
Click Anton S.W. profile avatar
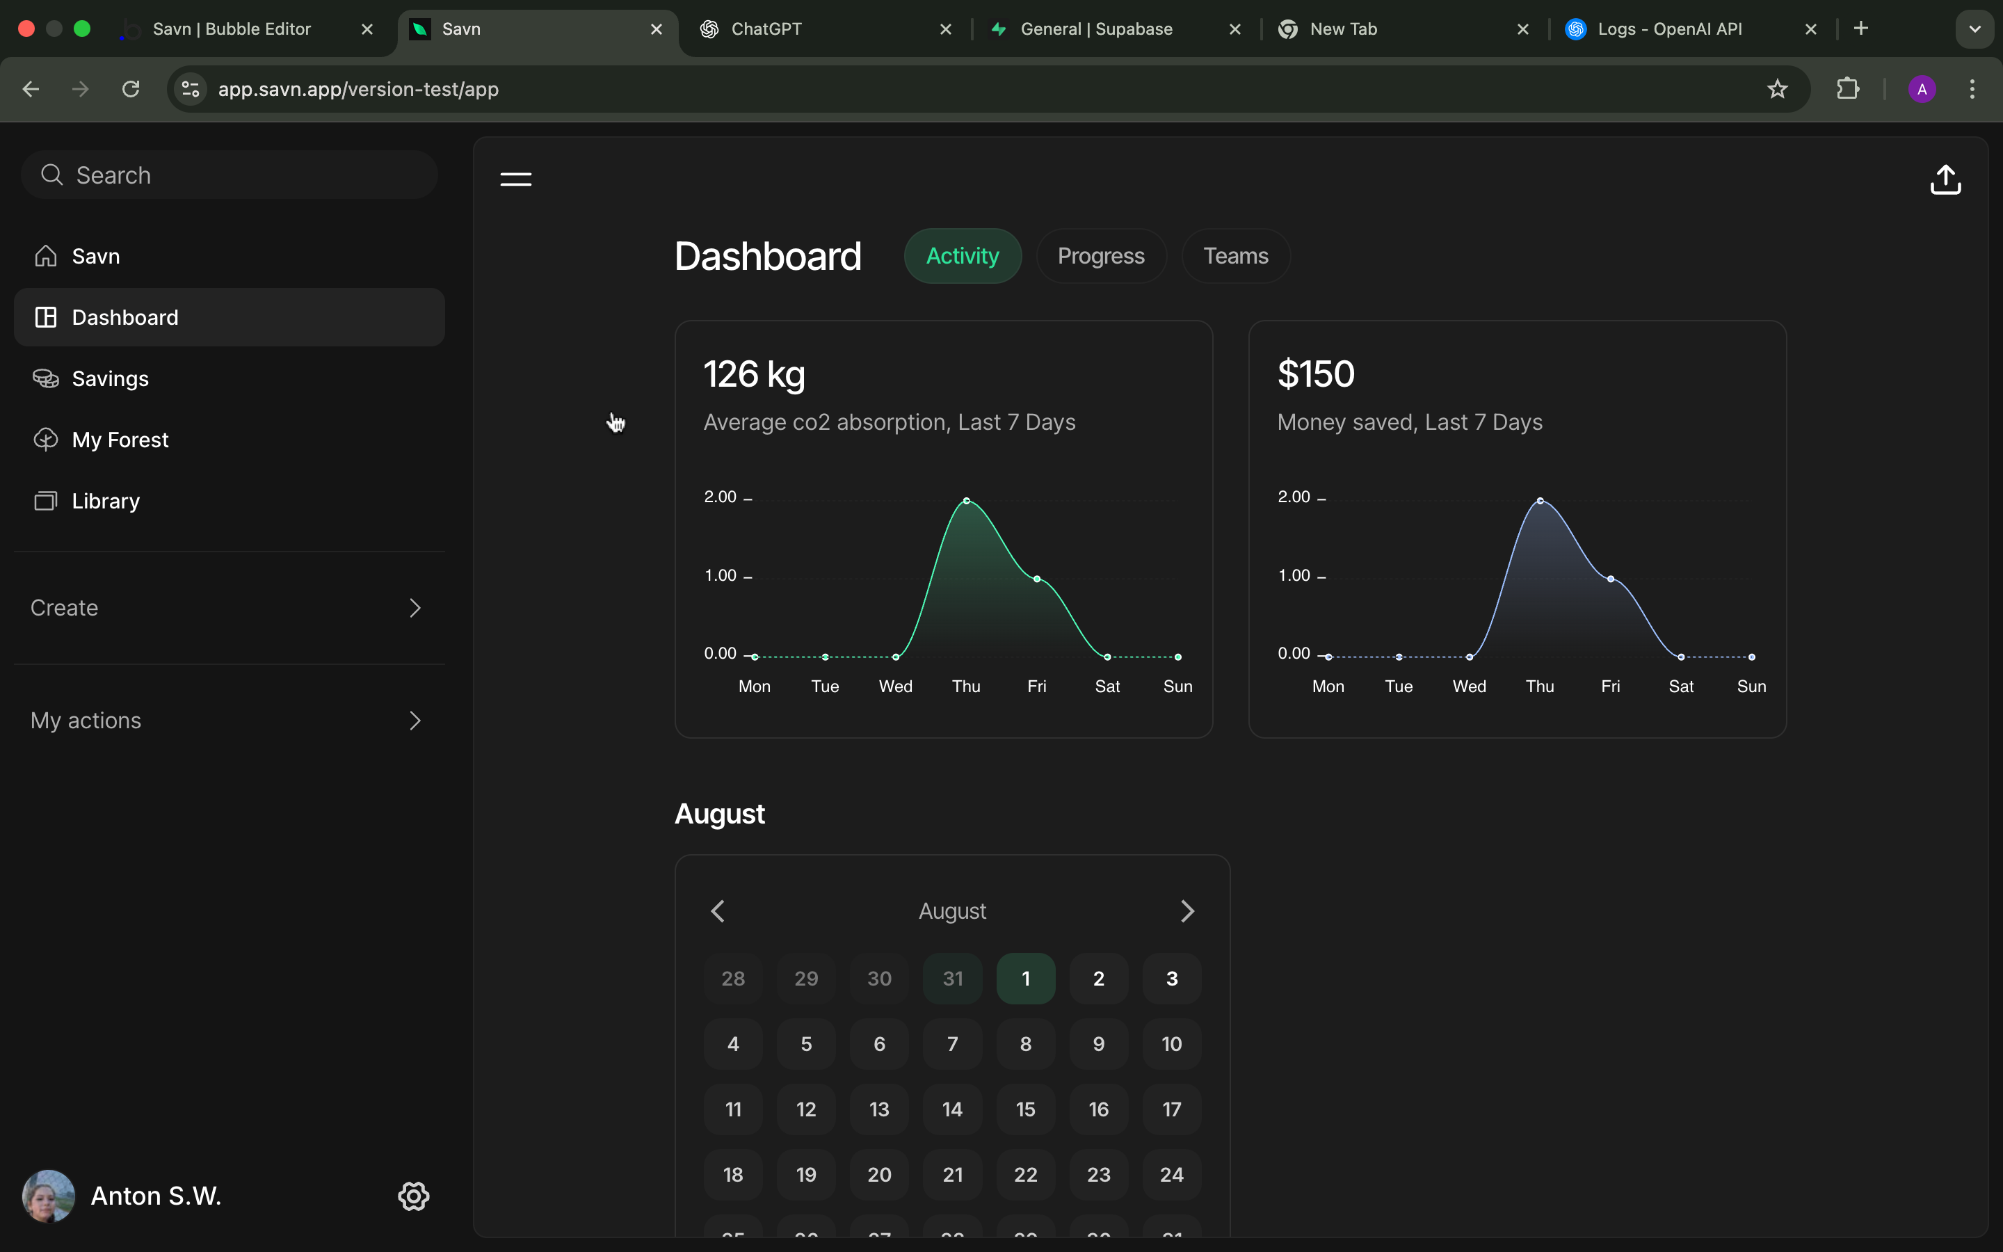pos(48,1196)
